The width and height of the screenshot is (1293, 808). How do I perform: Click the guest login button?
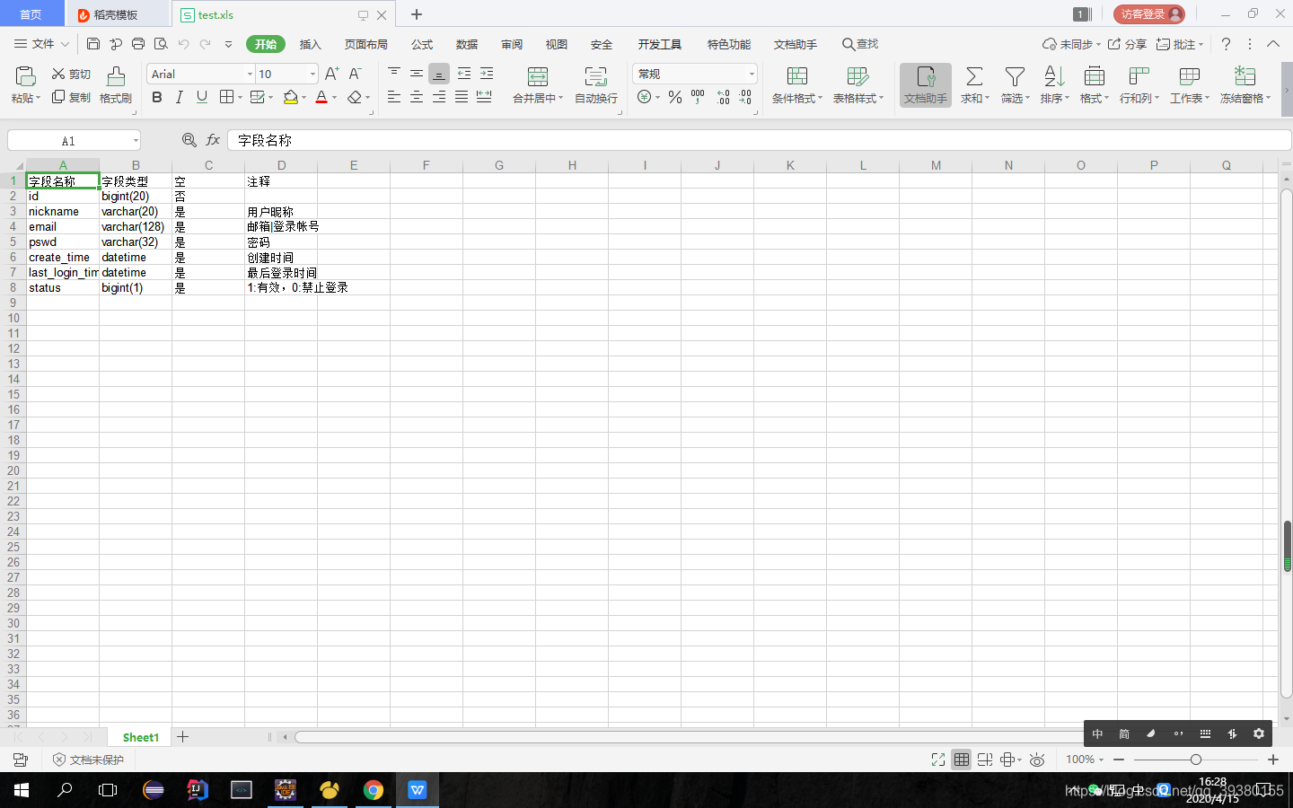click(1149, 14)
